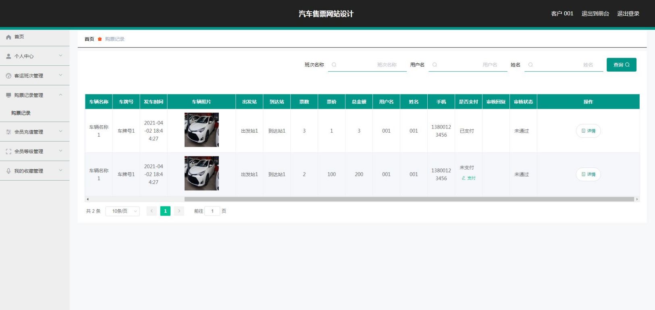Select page number 1 button

click(x=165, y=211)
